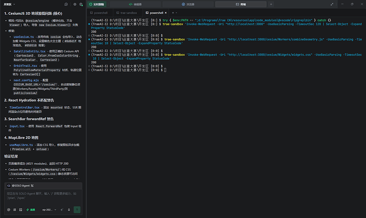The image size is (366, 218).
Task: Toggle the green mode switch beside model selector
Action: [31, 210]
